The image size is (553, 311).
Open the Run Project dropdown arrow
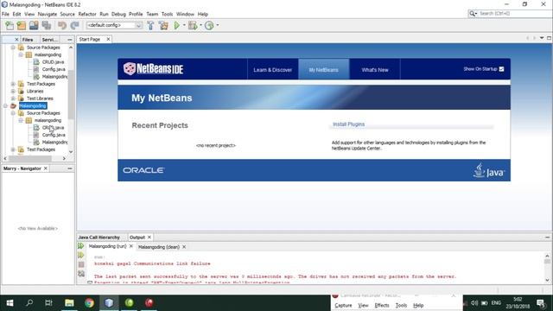pyautogui.click(x=184, y=25)
